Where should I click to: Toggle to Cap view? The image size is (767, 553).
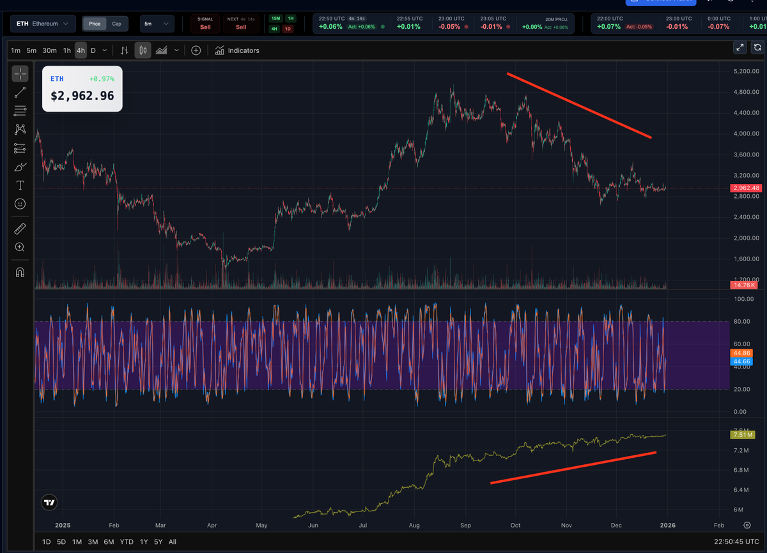(116, 24)
